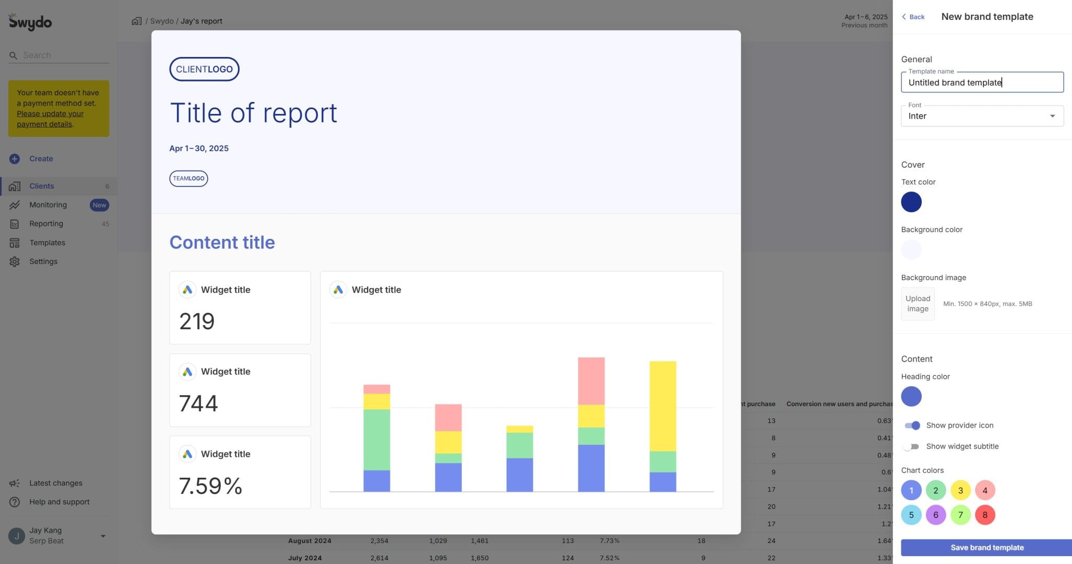Click the Latest changes megaphone icon
Image resolution: width=1072 pixels, height=564 pixels.
click(x=15, y=483)
